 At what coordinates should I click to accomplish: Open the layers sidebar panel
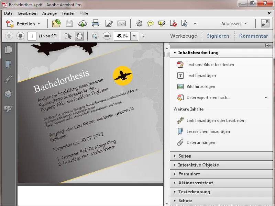pyautogui.click(x=8, y=94)
